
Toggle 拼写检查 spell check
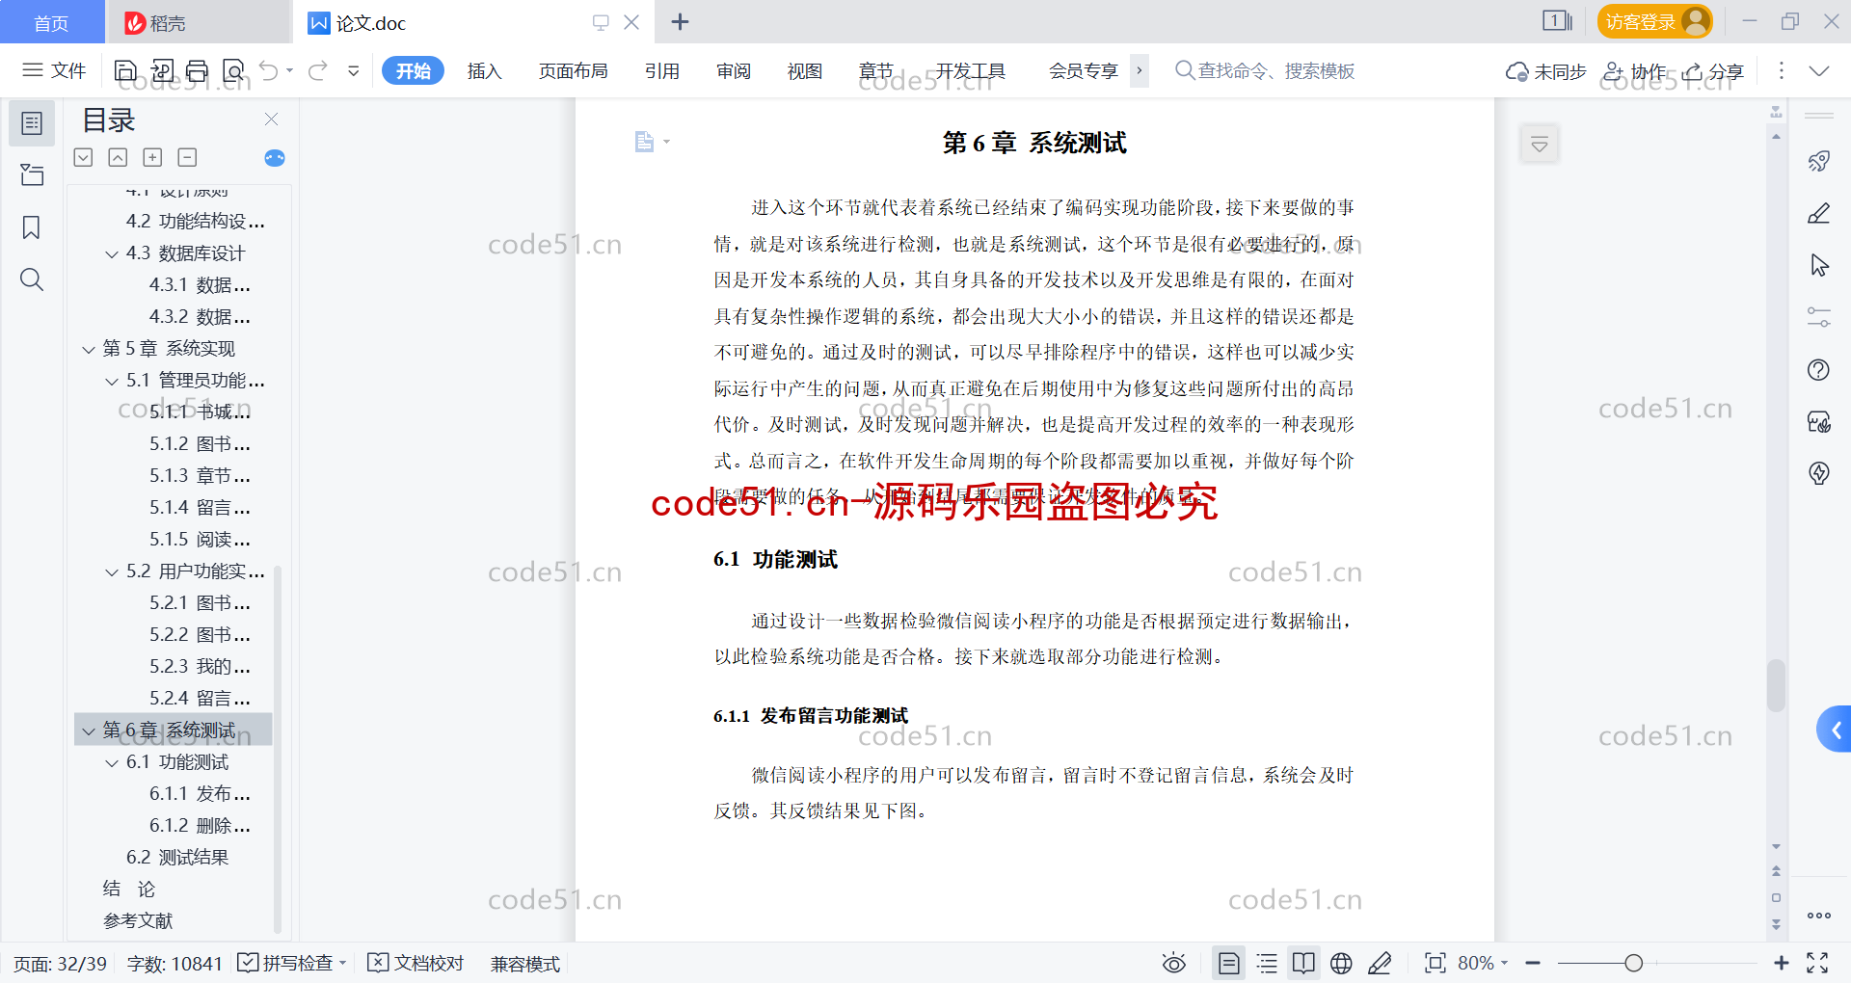(291, 963)
